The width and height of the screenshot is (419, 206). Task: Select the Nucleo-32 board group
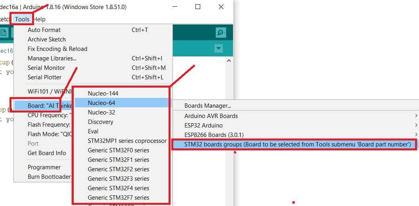[121, 112]
